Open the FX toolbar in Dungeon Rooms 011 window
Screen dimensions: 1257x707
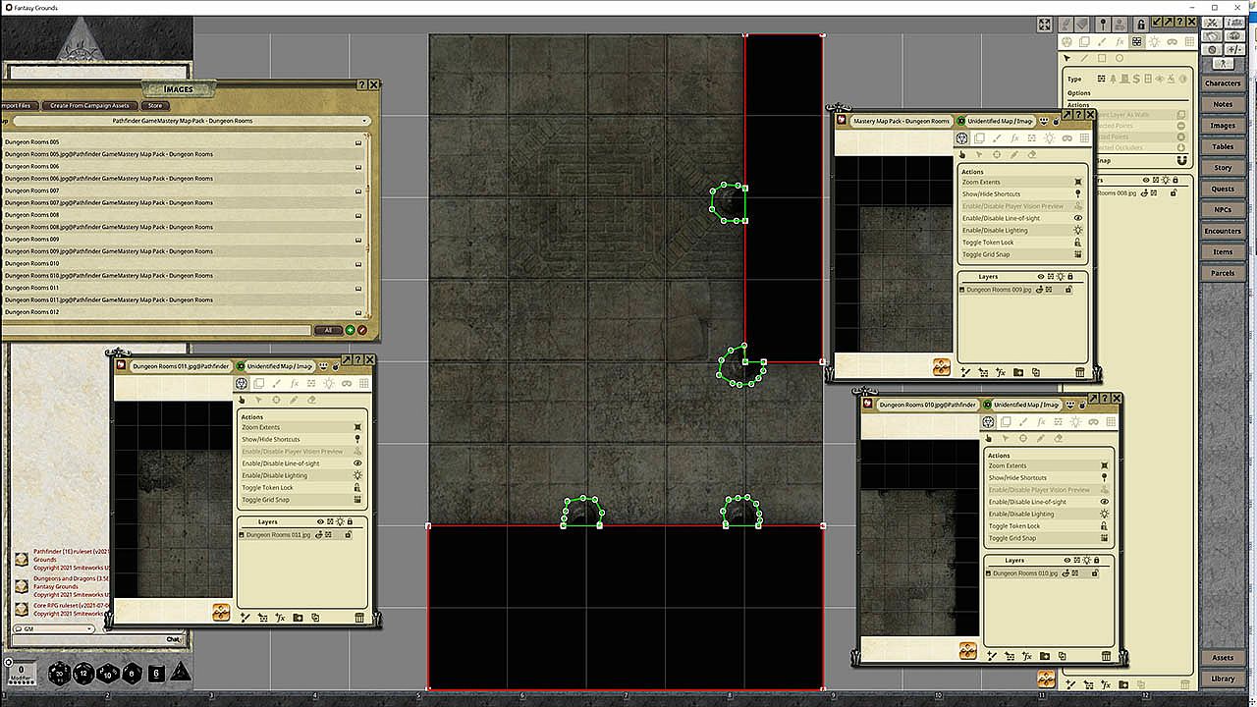[294, 384]
